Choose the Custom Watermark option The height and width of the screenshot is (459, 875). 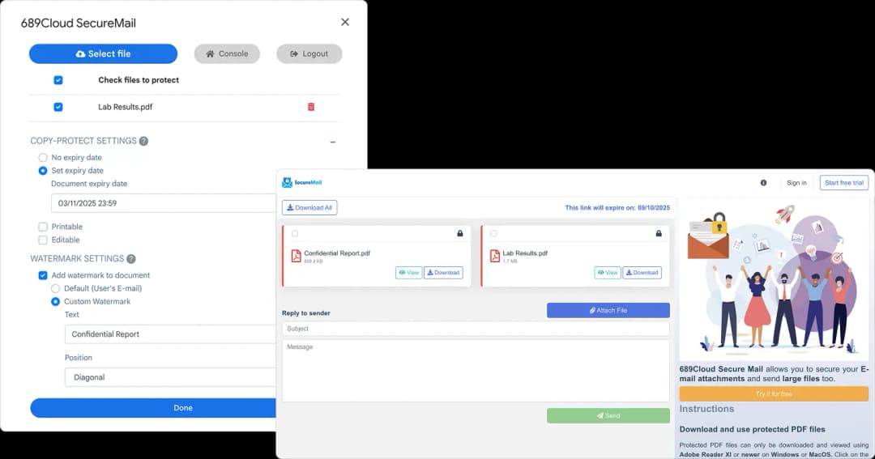[x=55, y=302]
